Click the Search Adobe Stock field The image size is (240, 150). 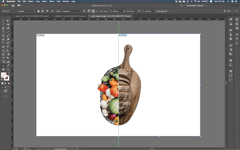tap(223, 5)
